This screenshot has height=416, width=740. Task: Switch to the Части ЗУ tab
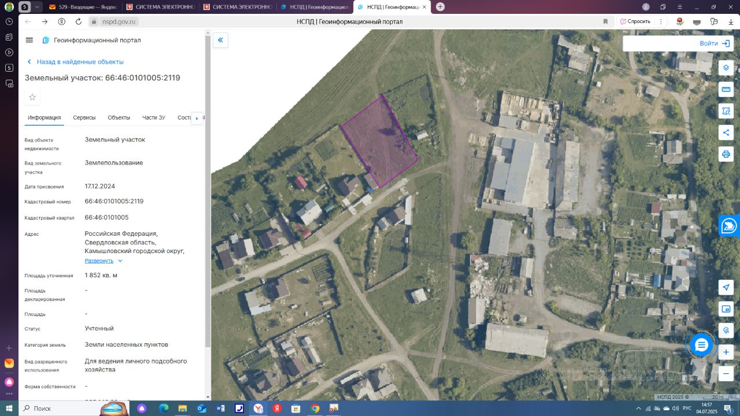coord(154,117)
